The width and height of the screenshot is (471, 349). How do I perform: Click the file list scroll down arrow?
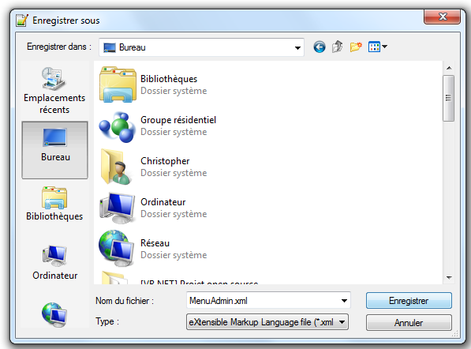point(449,277)
